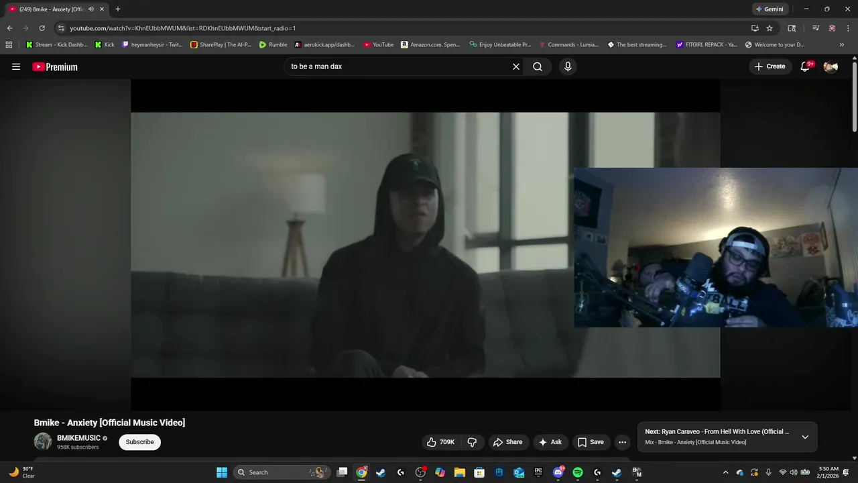View site information icon in address bar
The image size is (858, 483).
coord(61,28)
